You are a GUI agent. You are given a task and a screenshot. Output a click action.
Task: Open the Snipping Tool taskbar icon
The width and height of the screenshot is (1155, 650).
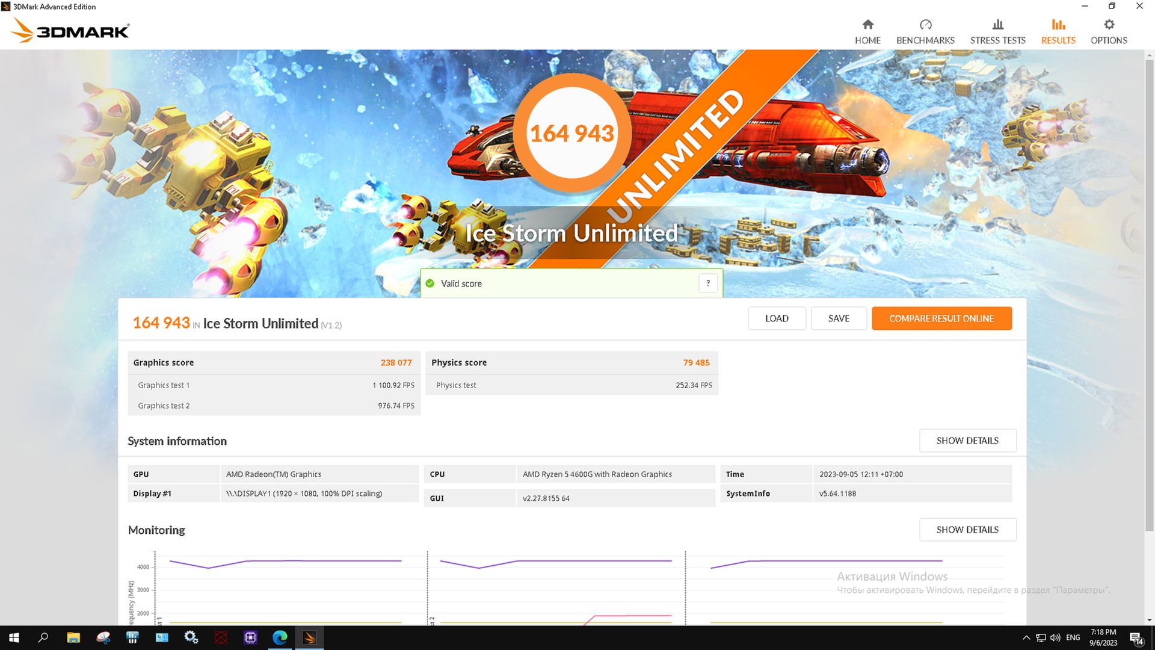(103, 637)
